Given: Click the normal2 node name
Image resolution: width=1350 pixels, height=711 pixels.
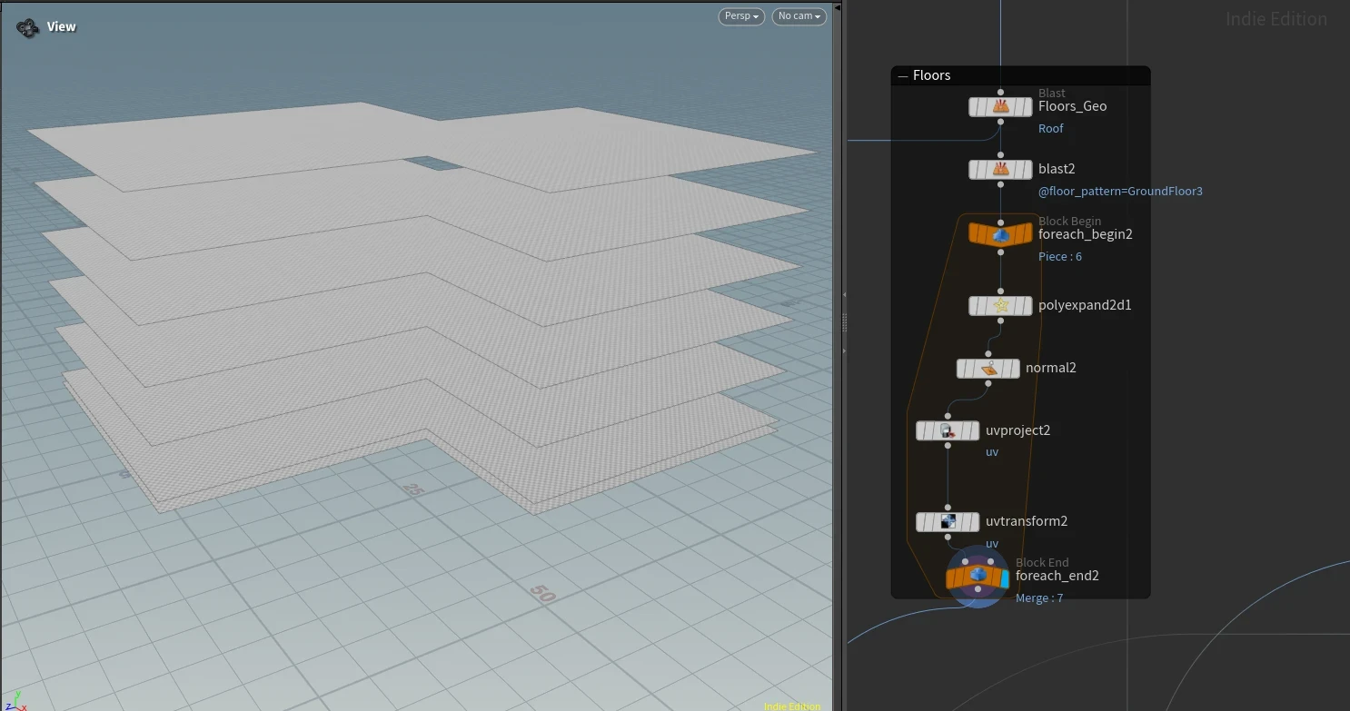Looking at the screenshot, I should [x=1050, y=368].
